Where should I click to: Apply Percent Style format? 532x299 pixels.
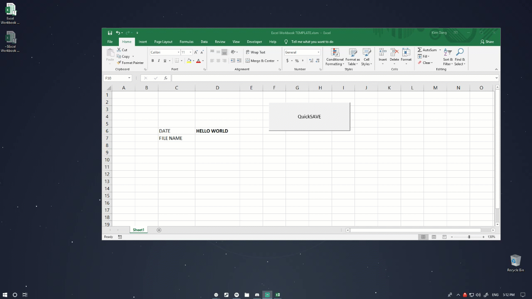coord(297,61)
